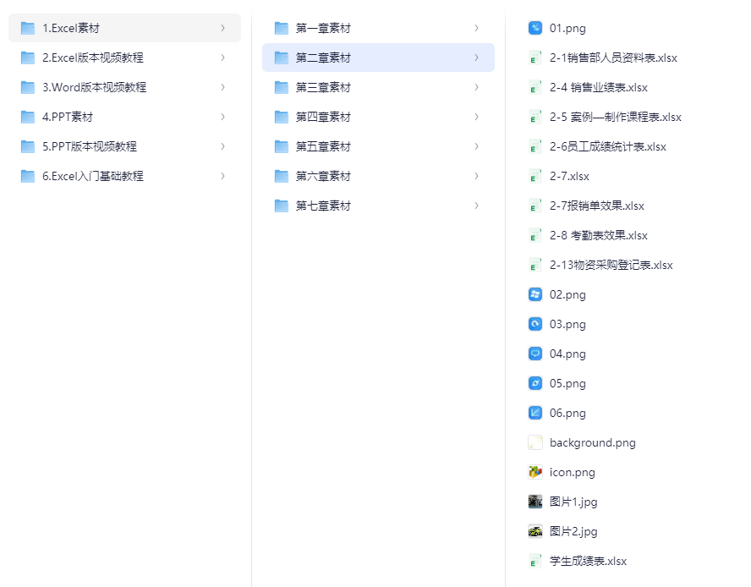751x587 pixels.
Task: Click the folder icon of 第五章素材
Action: click(281, 146)
